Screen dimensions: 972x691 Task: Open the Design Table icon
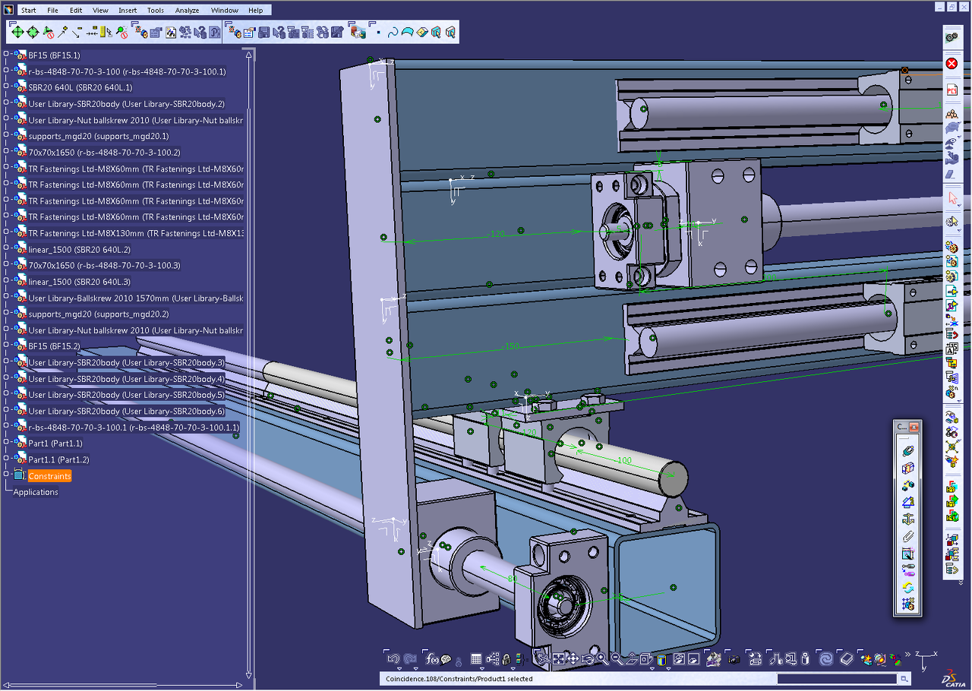[x=476, y=658]
